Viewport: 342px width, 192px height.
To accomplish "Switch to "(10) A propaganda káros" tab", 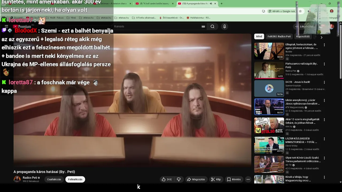I will pos(197,3).
